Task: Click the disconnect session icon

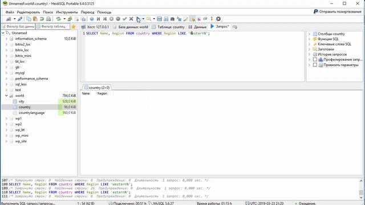Action: pos(20,19)
